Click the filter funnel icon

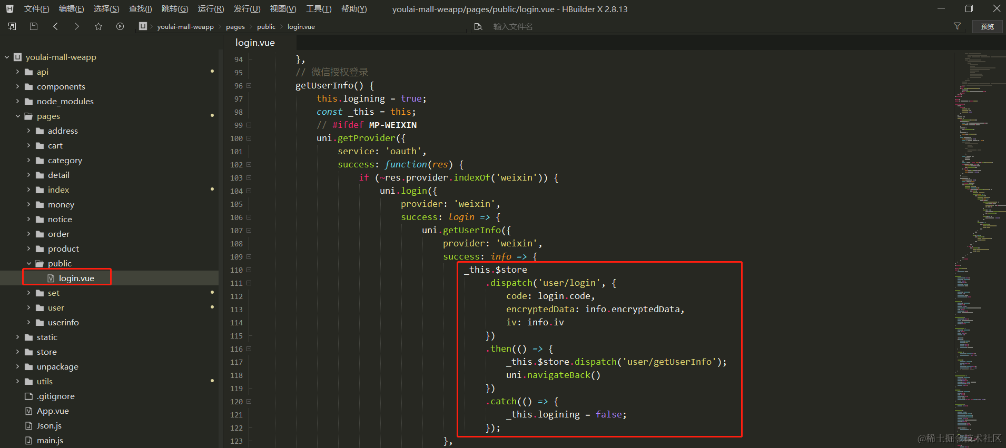click(x=957, y=26)
